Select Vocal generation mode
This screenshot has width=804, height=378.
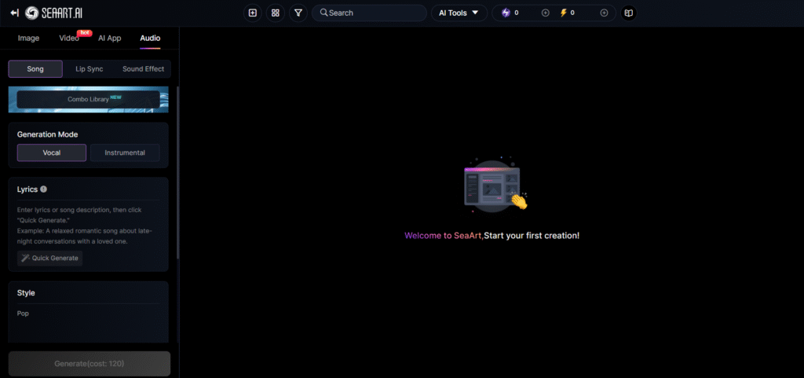click(52, 152)
